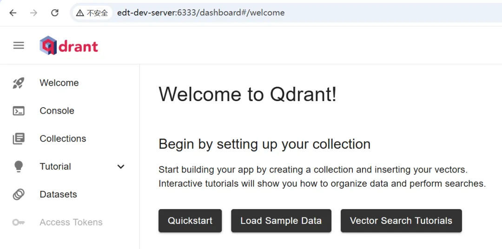Expand the Tutorial chevron arrow

pos(121,166)
